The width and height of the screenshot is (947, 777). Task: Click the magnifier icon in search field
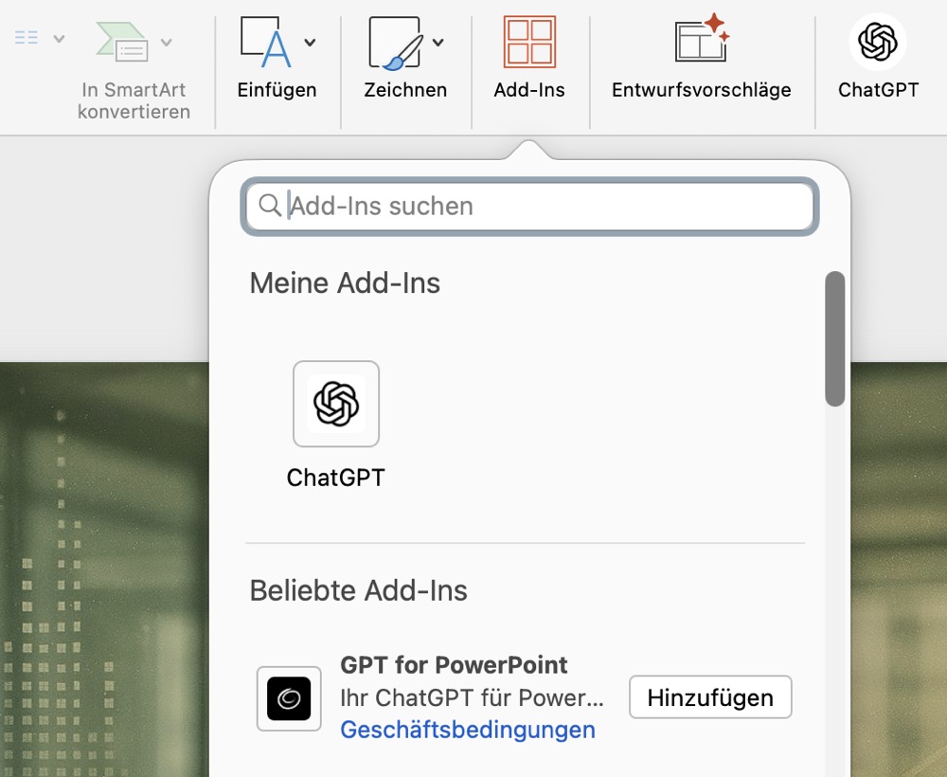click(269, 206)
